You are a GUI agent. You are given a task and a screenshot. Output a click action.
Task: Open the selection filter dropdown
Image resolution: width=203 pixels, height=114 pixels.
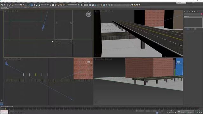17,5
